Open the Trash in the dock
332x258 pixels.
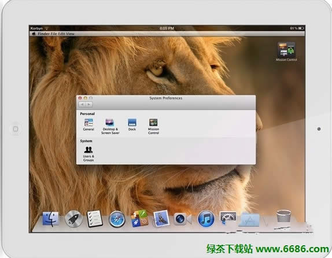[x=284, y=216]
